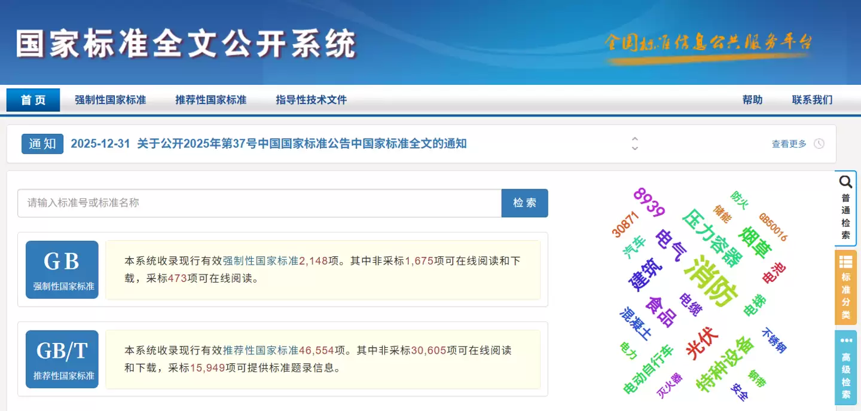The image size is (861, 411).
Task: Open the 查看更多 link
Action: [790, 143]
